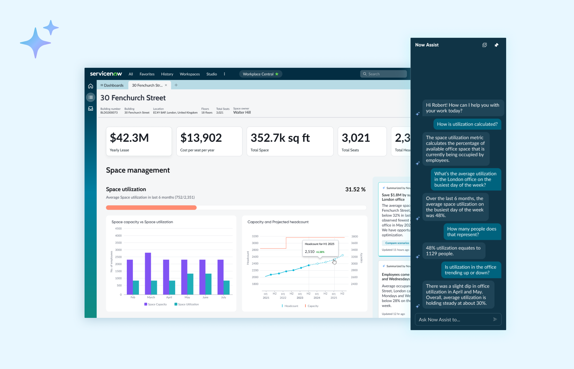Toggle the Headcount legend item

point(290,306)
